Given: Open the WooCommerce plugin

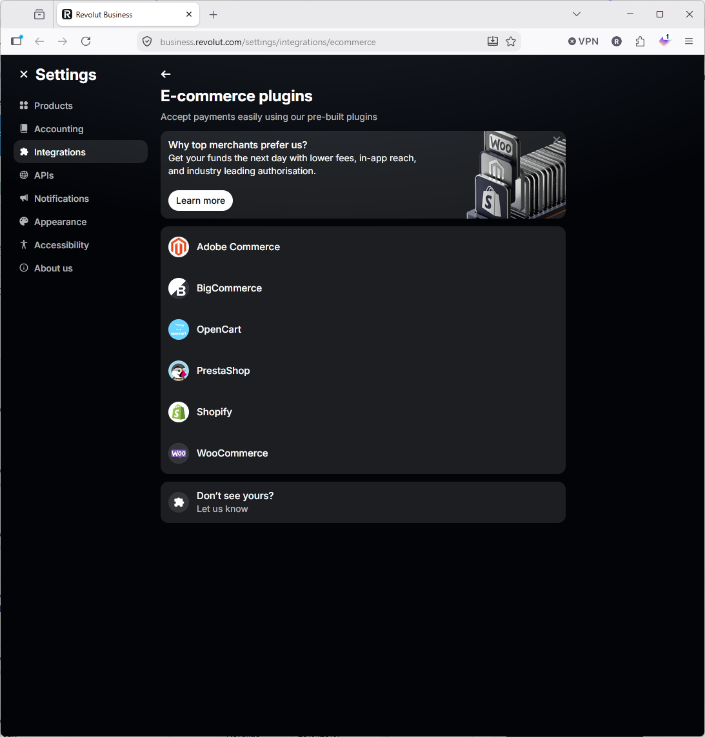Looking at the screenshot, I should pyautogui.click(x=362, y=453).
